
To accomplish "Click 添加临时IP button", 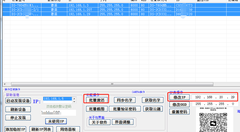I will point(16,129).
